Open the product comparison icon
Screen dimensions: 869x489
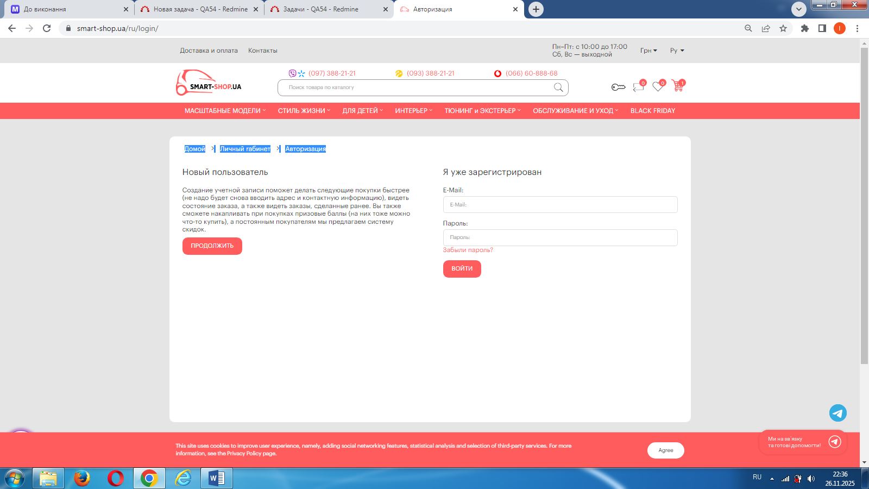click(x=638, y=86)
